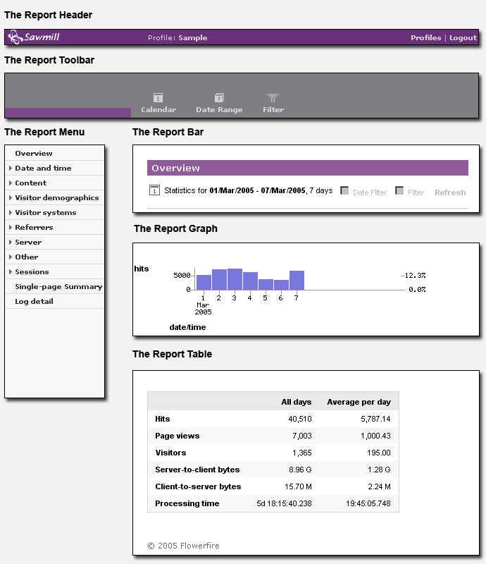Image resolution: width=486 pixels, height=564 pixels.
Task: Toggle the Filter checkbox in report bar
Action: click(399, 191)
